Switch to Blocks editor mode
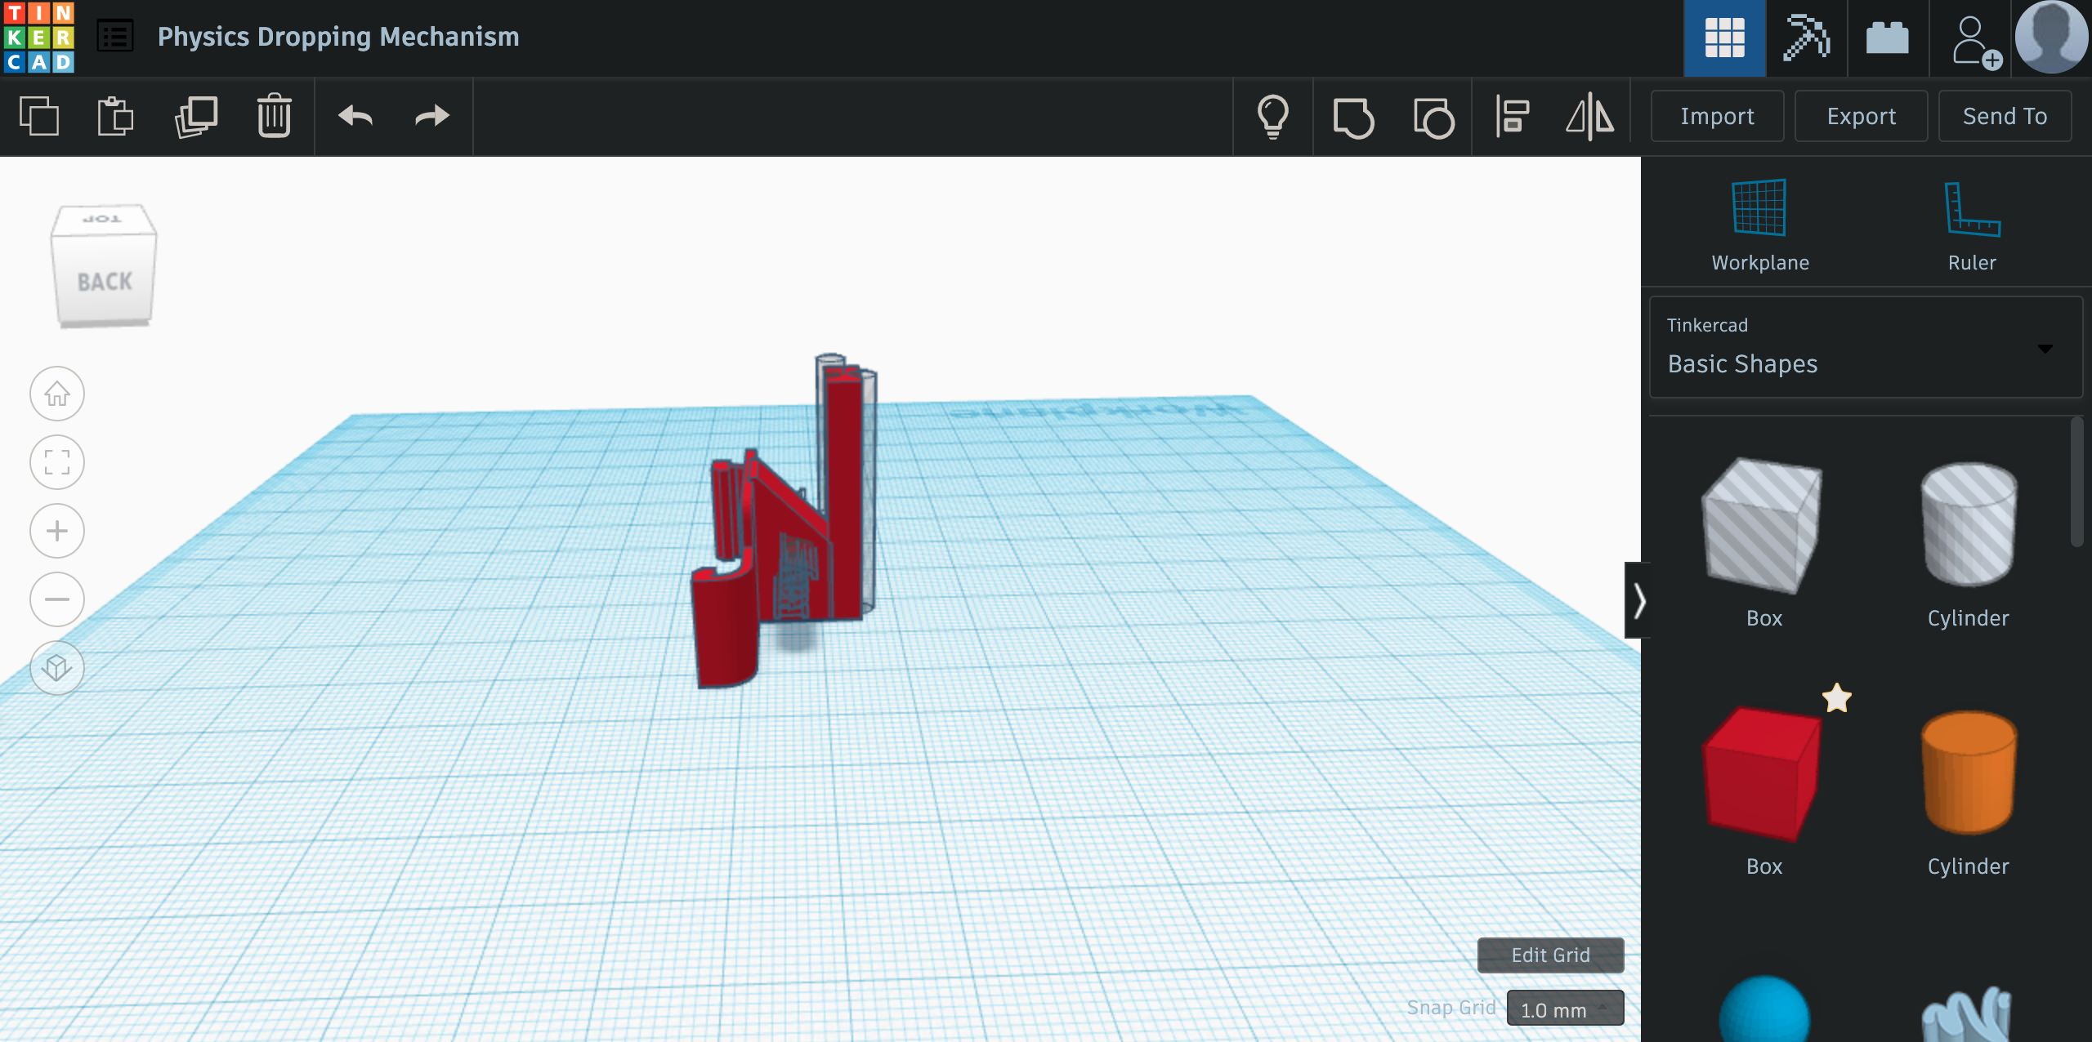Screen dimensions: 2092x1042 (1806, 38)
